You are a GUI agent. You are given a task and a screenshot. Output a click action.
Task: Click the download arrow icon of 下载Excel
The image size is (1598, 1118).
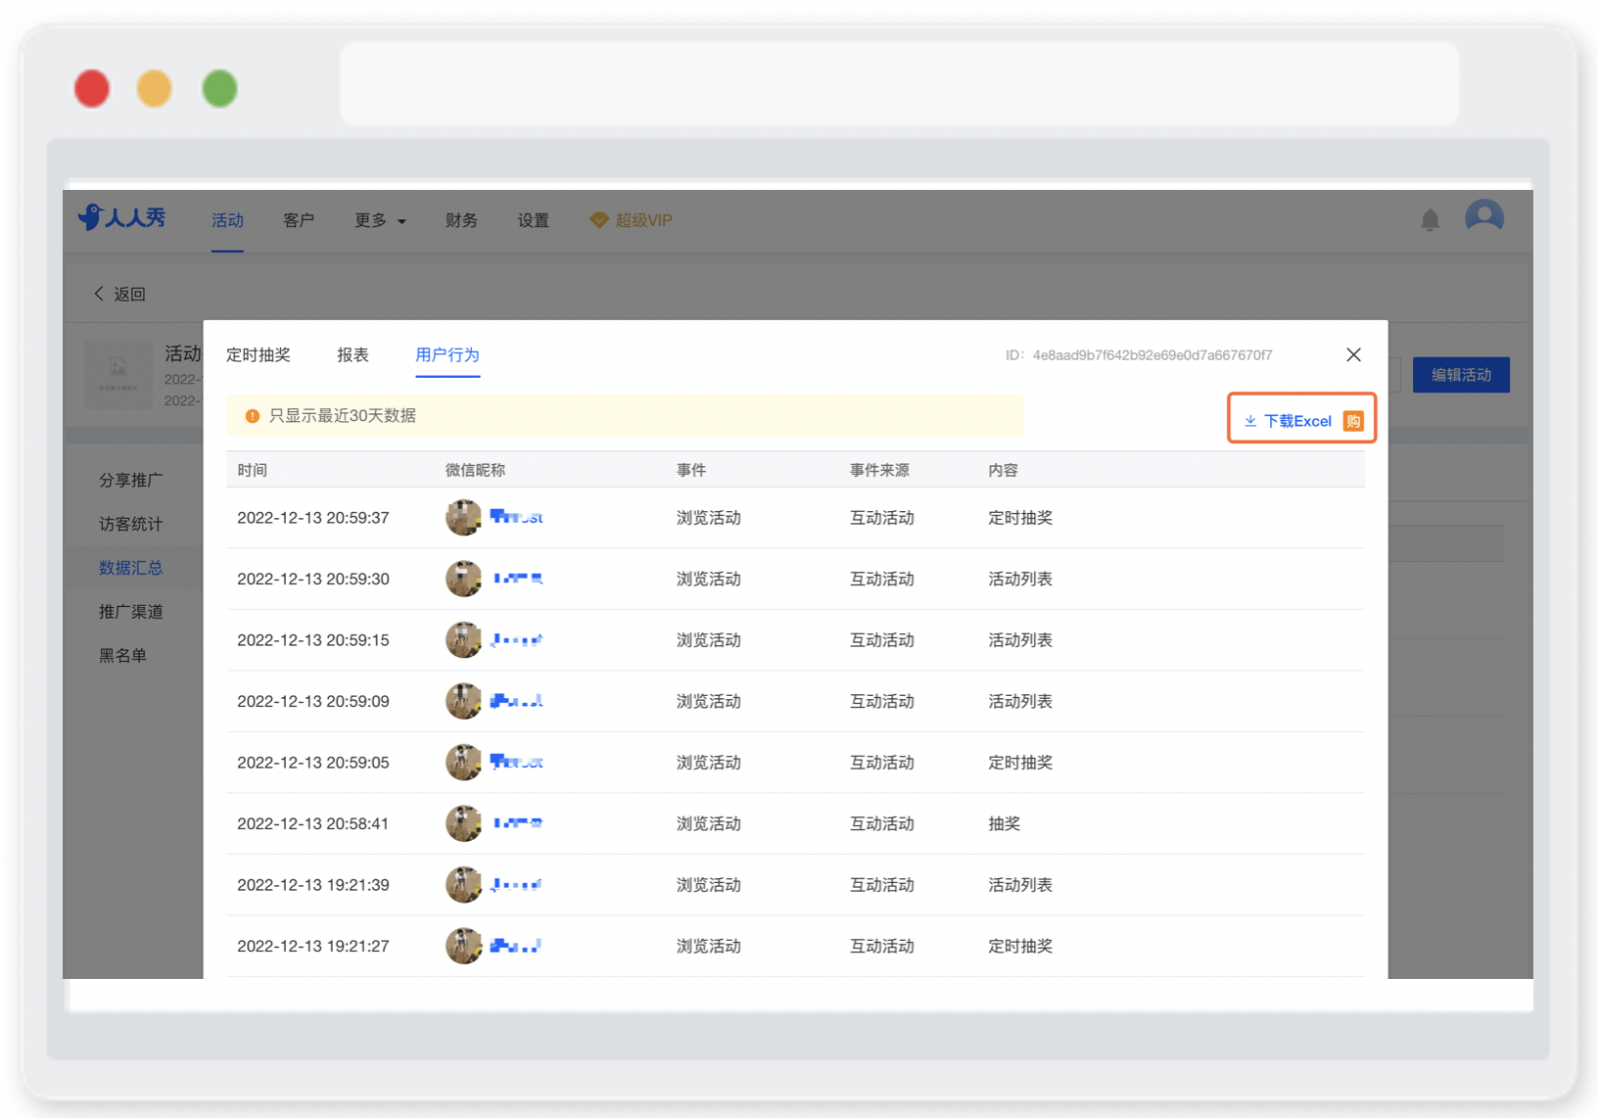(1250, 421)
